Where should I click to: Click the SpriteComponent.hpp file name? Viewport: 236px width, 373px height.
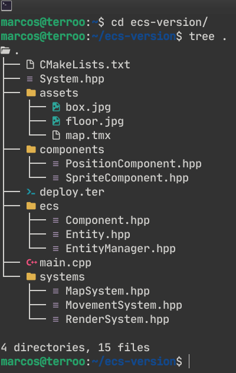[x=127, y=178]
